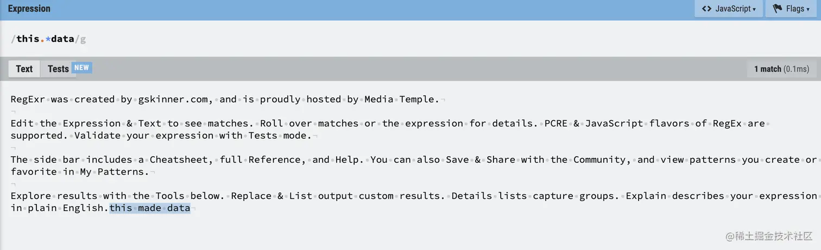Image resolution: width=821 pixels, height=250 pixels.
Task: Switch to the Text tab
Action: click(24, 69)
